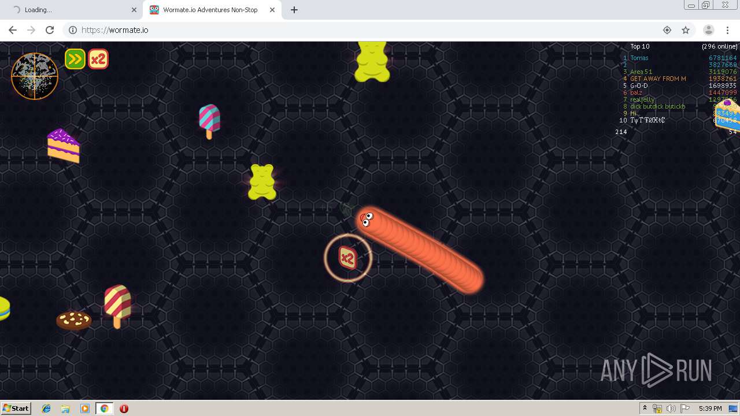This screenshot has height=416, width=740.
Task: Open the Windows Start menu
Action: [16, 408]
